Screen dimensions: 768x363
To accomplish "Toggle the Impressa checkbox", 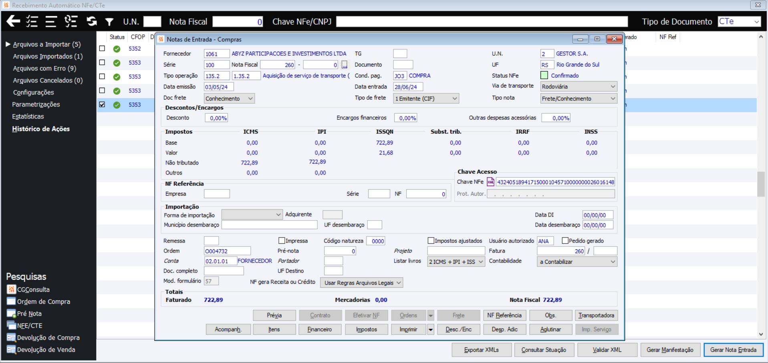I will point(282,241).
